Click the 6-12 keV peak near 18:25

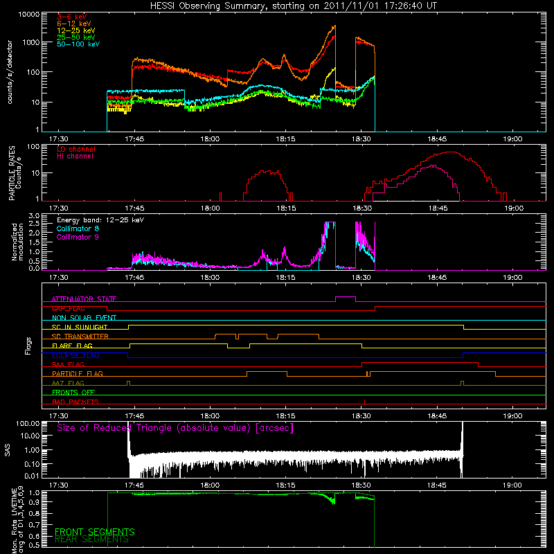334,26
